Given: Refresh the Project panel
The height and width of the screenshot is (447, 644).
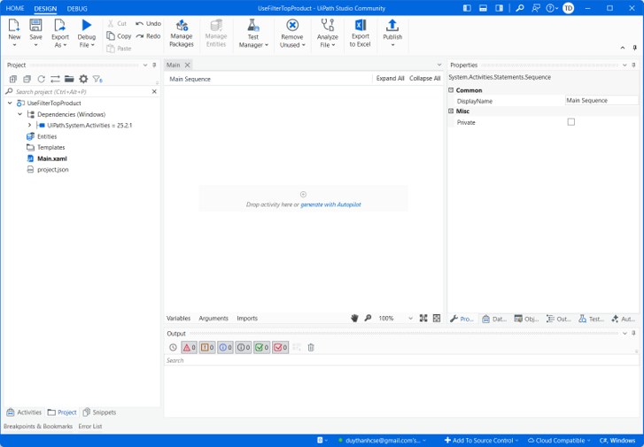Looking at the screenshot, I should (41, 79).
